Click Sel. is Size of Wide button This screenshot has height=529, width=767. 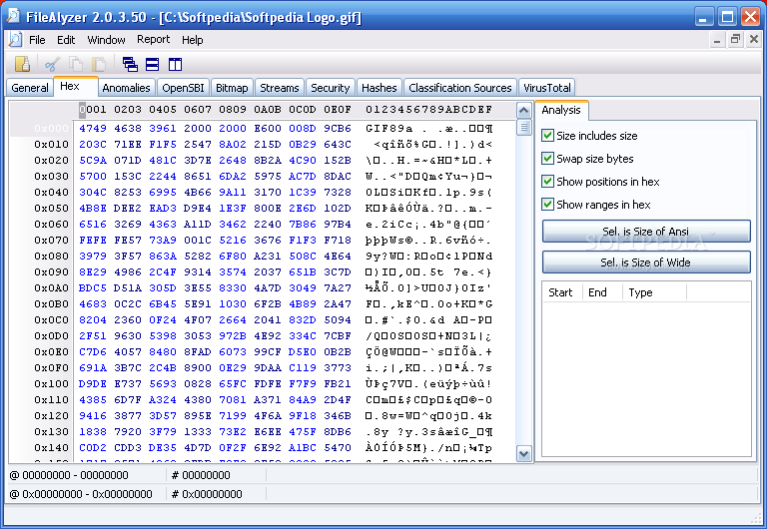[646, 263]
